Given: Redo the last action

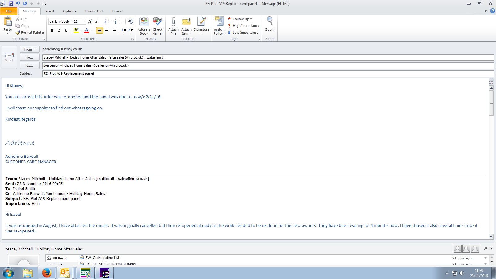Looking at the screenshot, I should [x=25, y=3].
